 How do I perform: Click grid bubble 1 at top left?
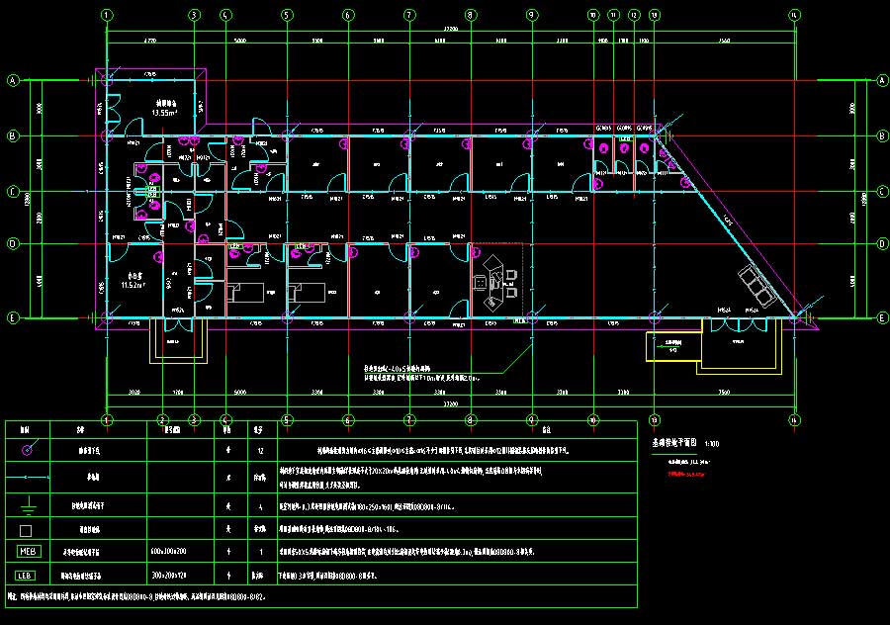click(x=107, y=15)
